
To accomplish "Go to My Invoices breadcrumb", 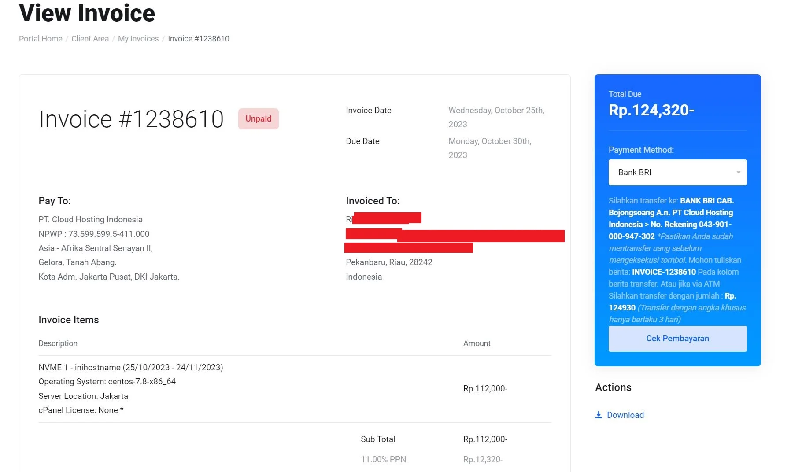I will 138,39.
